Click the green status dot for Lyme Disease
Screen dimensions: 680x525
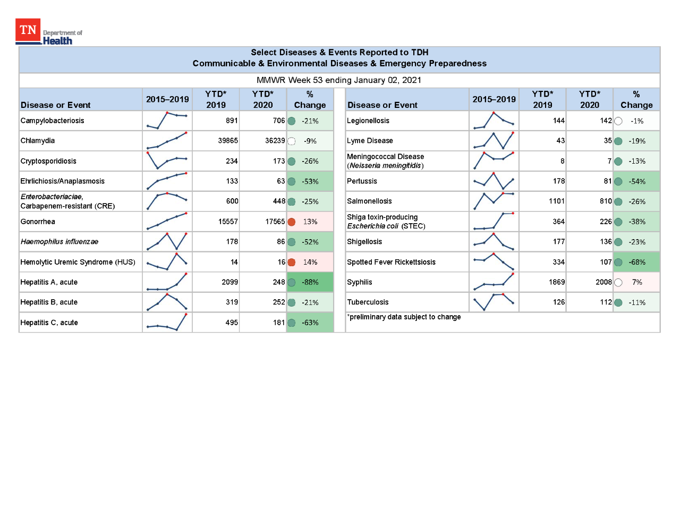pos(618,141)
